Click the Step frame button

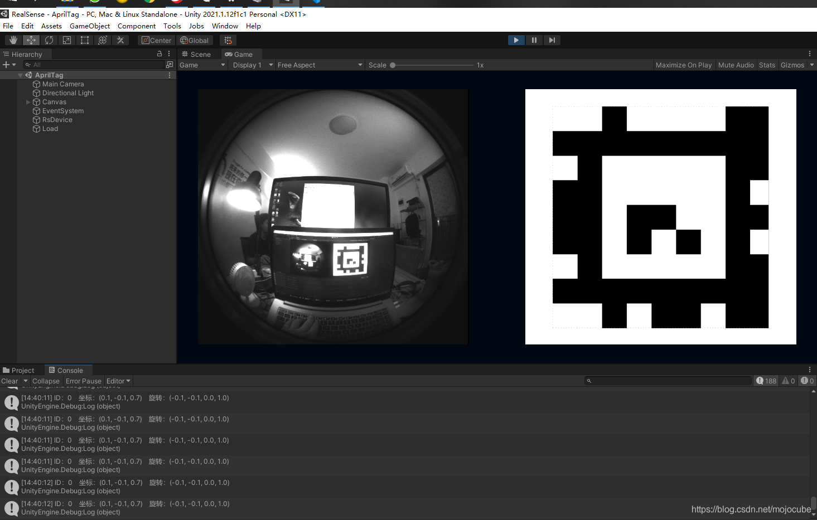click(552, 40)
